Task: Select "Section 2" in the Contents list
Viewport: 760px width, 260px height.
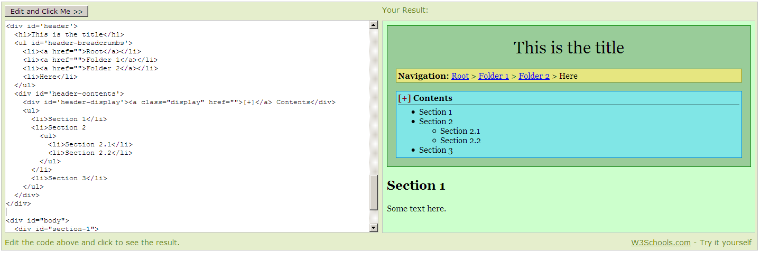Action: point(435,122)
